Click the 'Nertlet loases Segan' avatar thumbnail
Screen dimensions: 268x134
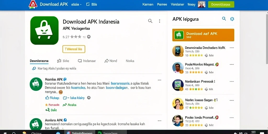(x=178, y=104)
